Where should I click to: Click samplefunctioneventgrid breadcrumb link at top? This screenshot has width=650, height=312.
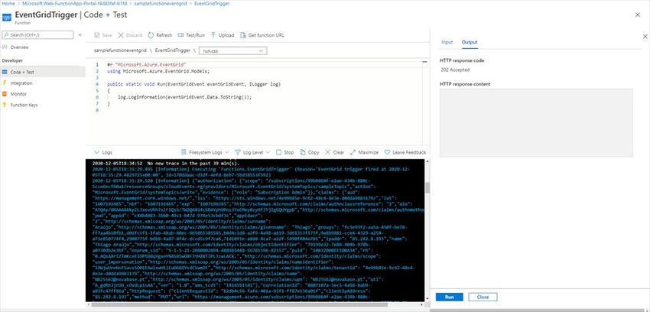pos(161,3)
